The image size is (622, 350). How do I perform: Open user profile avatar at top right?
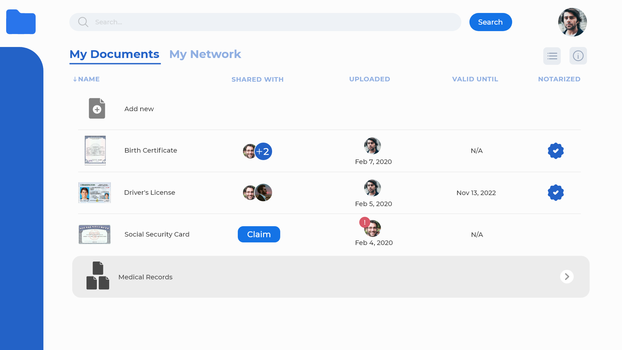[x=572, y=22]
